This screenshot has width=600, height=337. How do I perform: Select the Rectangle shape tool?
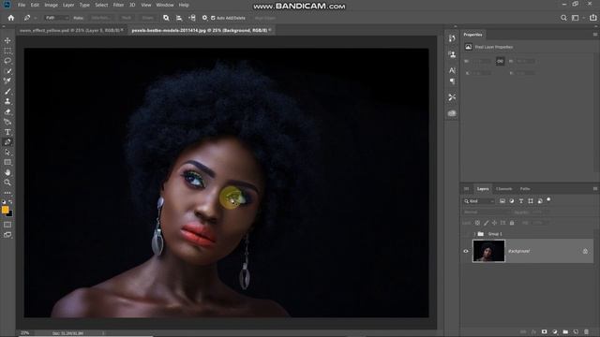(x=7, y=162)
